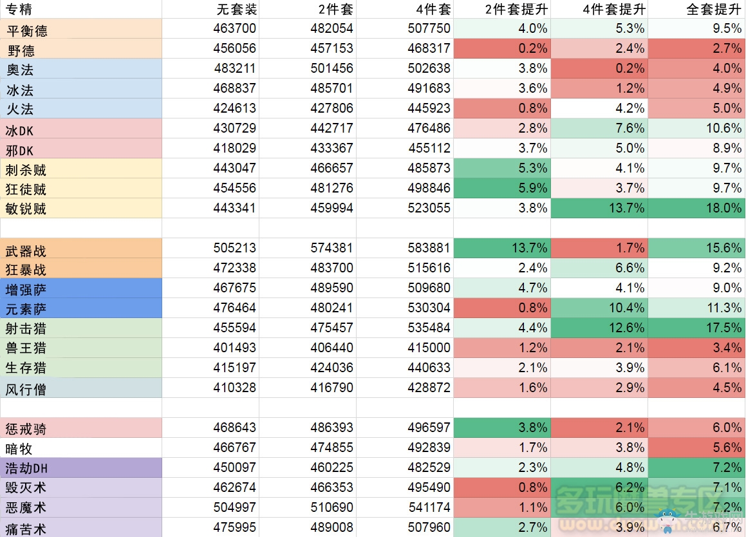
Task: Select the 射击猎 12.6% four-piece cell
Action: (x=599, y=328)
